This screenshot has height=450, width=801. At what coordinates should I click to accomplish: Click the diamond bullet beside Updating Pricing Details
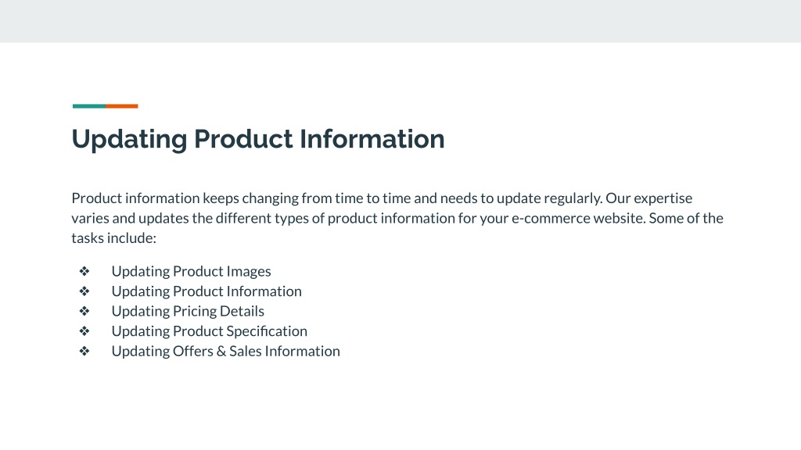tap(84, 311)
